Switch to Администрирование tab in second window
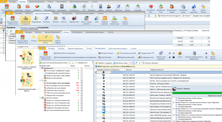This screenshot has height=122, width=222. pyautogui.click(x=42, y=13)
